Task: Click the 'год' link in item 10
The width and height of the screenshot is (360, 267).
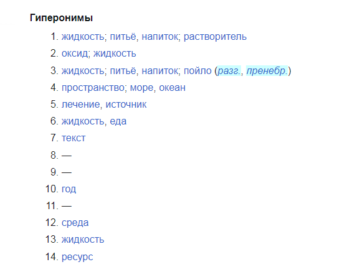Action: click(x=69, y=189)
